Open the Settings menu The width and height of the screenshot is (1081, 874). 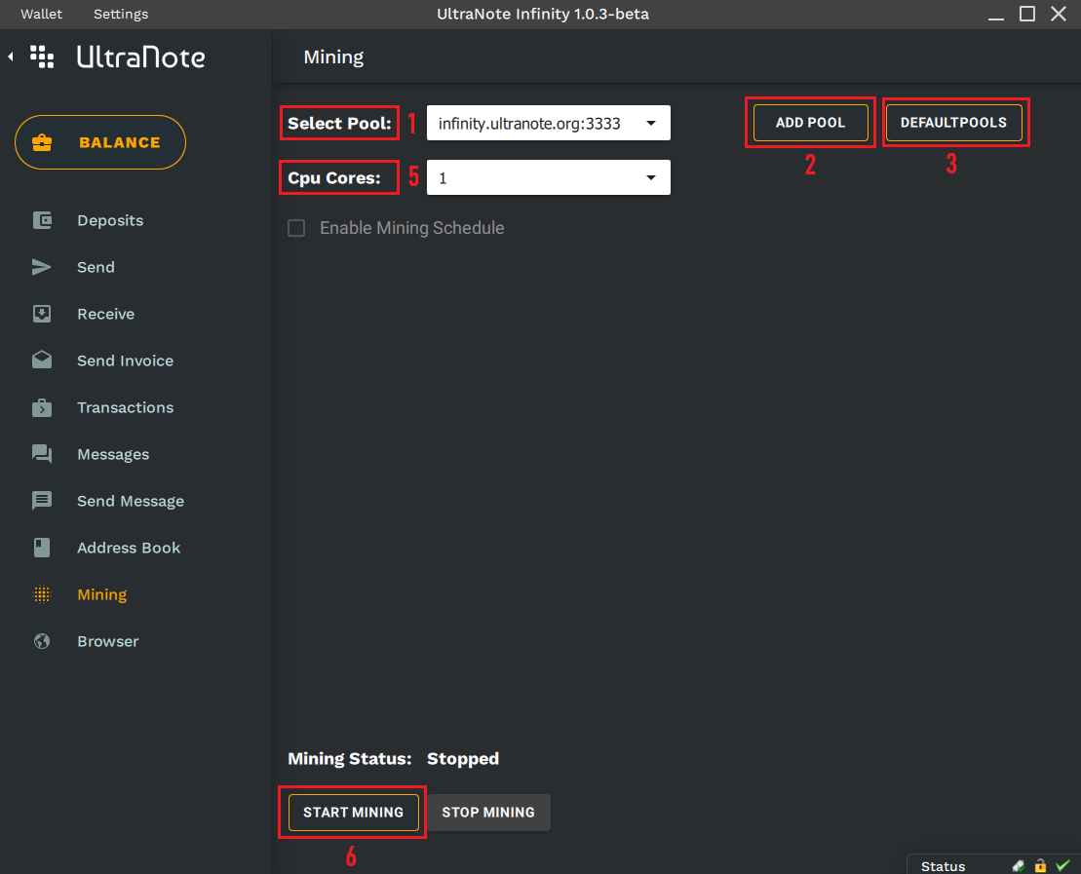point(121,14)
